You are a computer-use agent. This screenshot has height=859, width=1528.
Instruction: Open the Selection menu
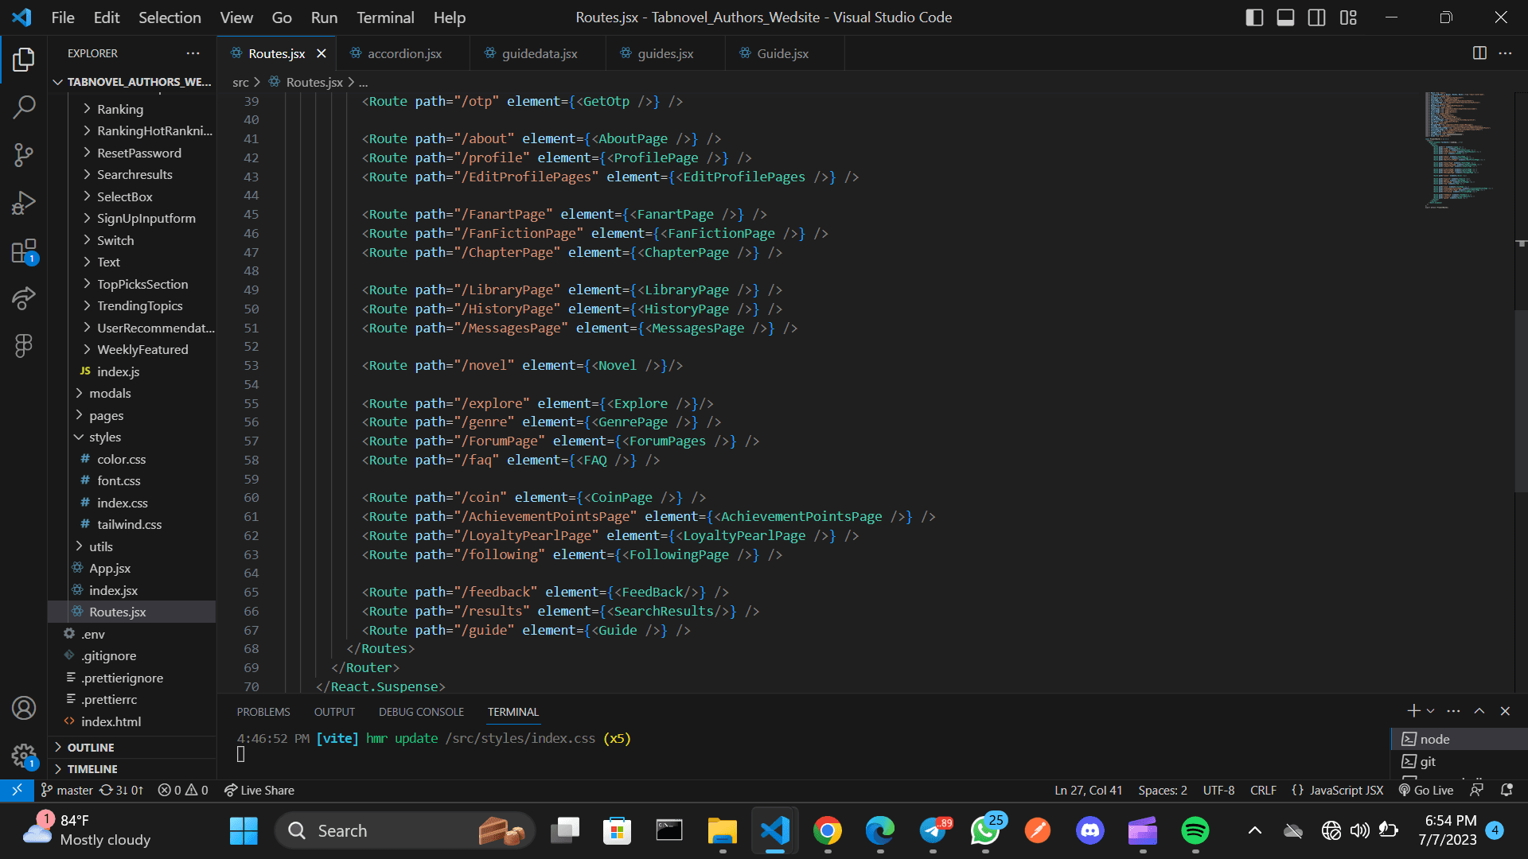click(170, 17)
